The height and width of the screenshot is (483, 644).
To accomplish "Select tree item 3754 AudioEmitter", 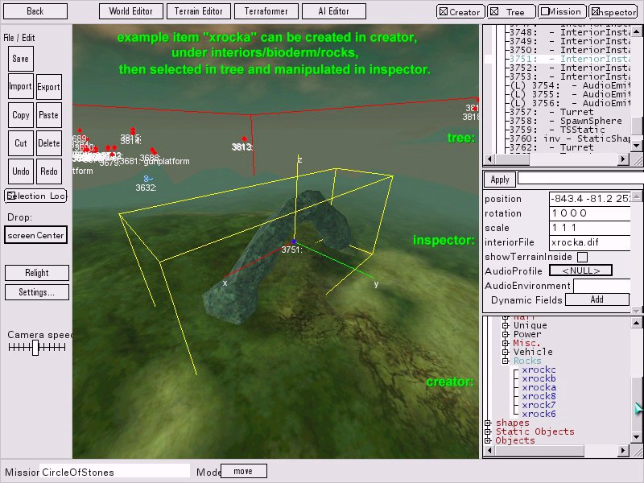I will tap(569, 85).
